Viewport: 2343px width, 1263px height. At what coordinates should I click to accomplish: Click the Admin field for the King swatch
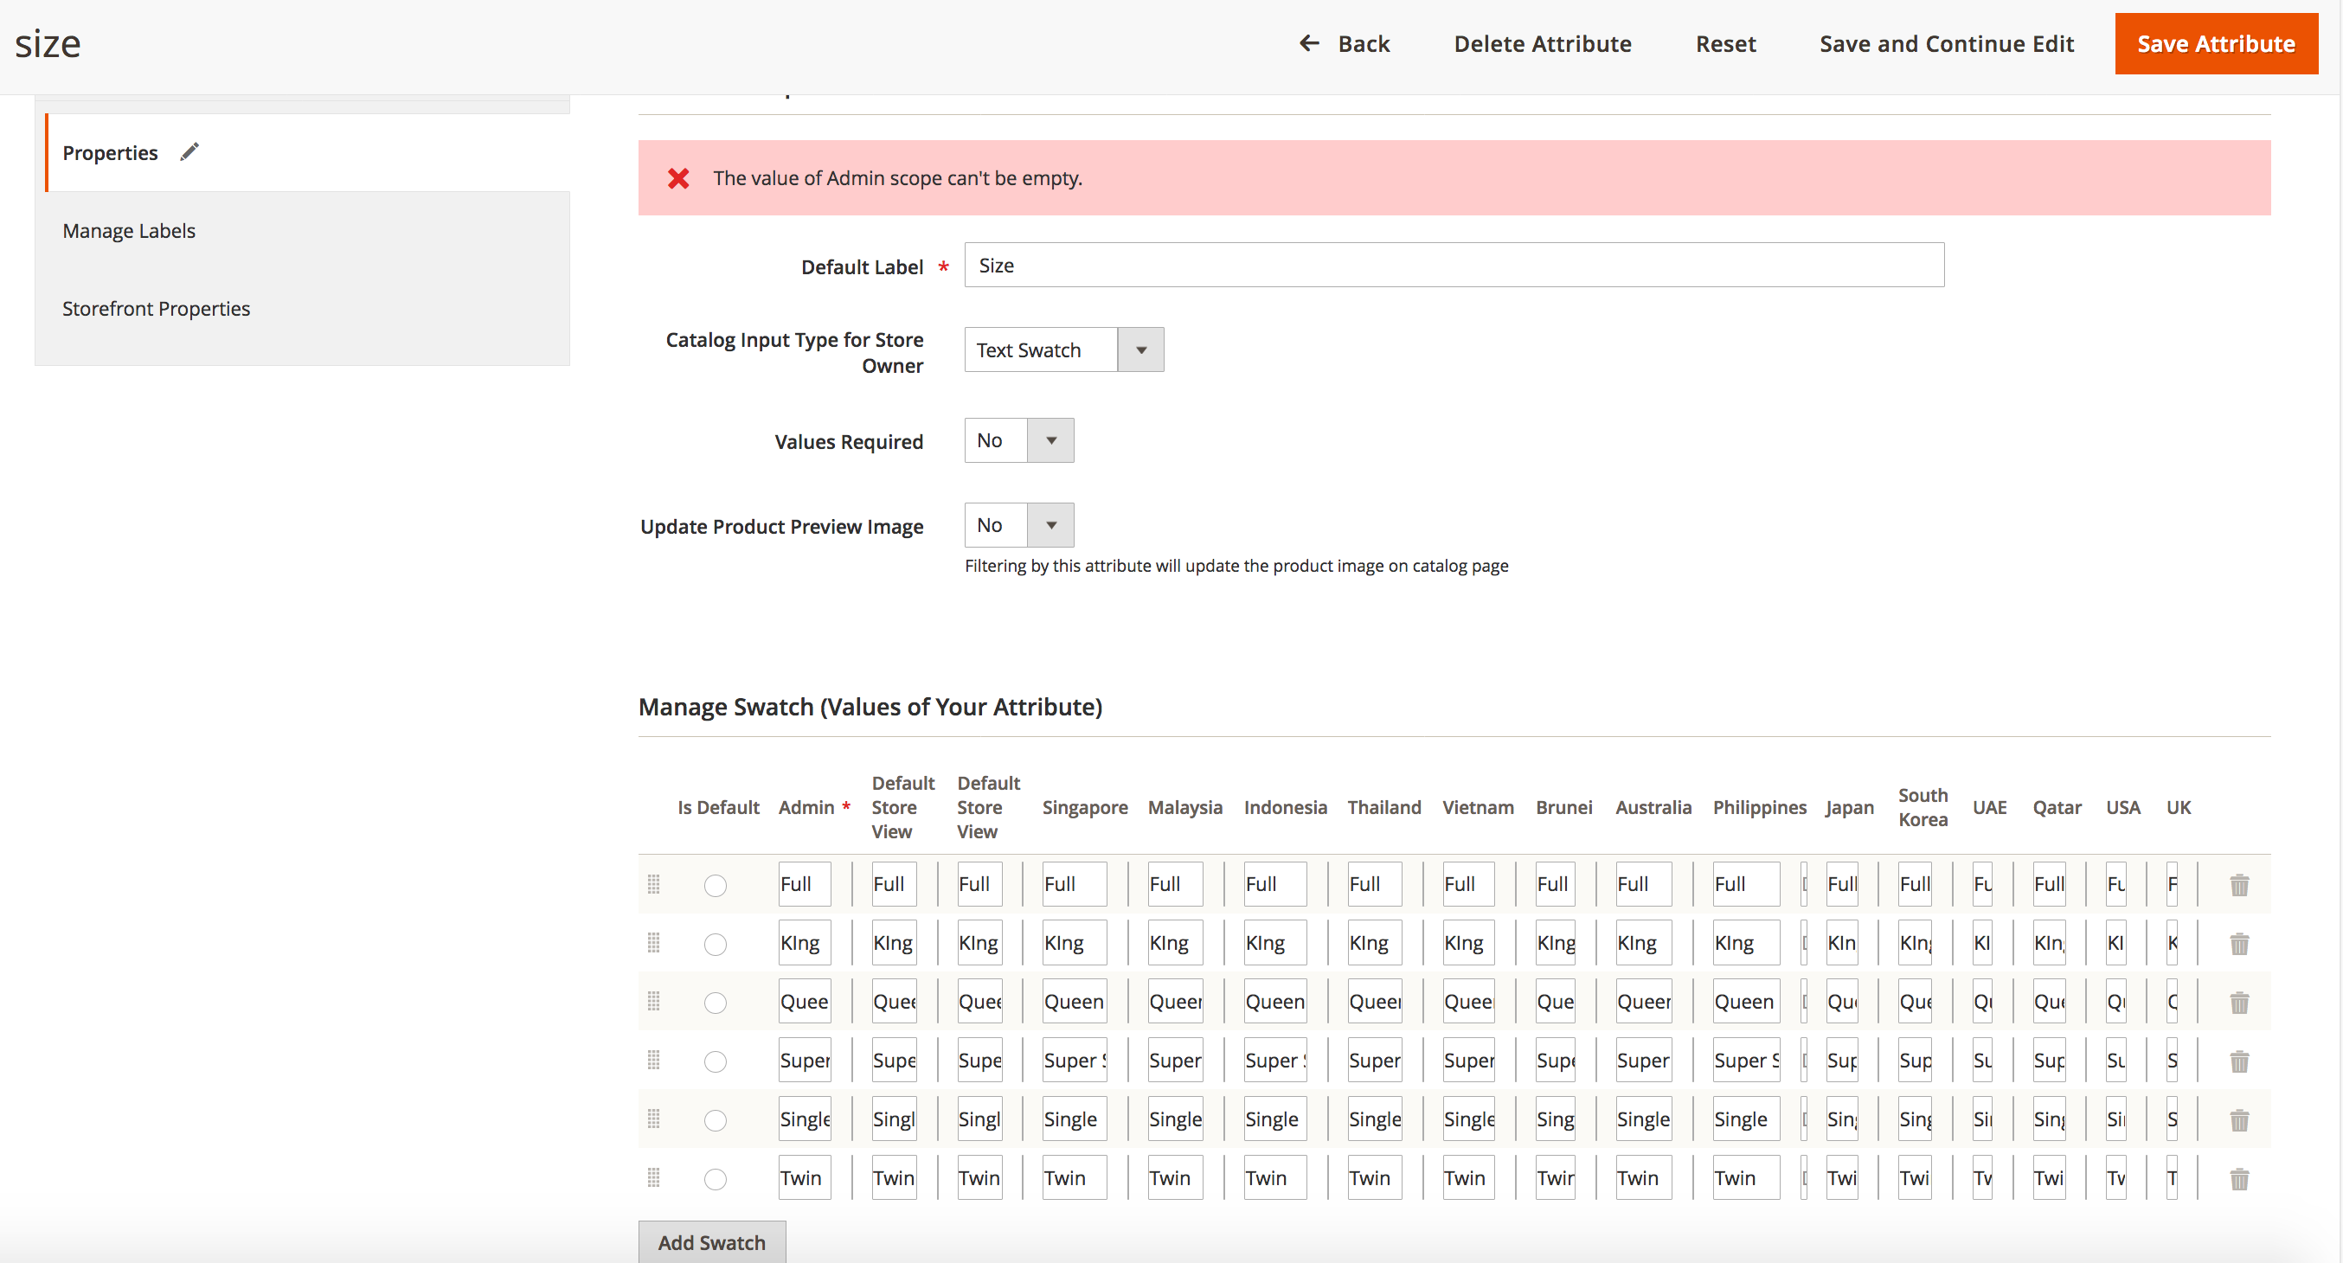[x=804, y=943]
